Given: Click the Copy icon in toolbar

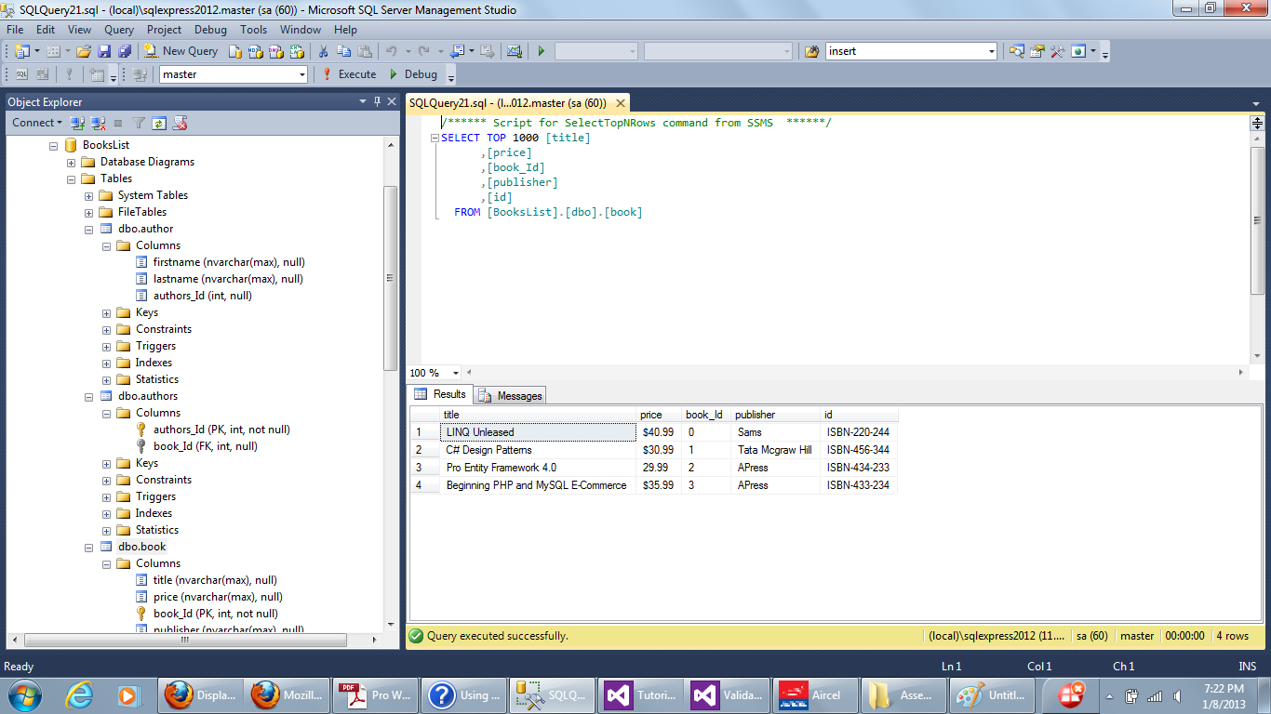Looking at the screenshot, I should click(343, 51).
